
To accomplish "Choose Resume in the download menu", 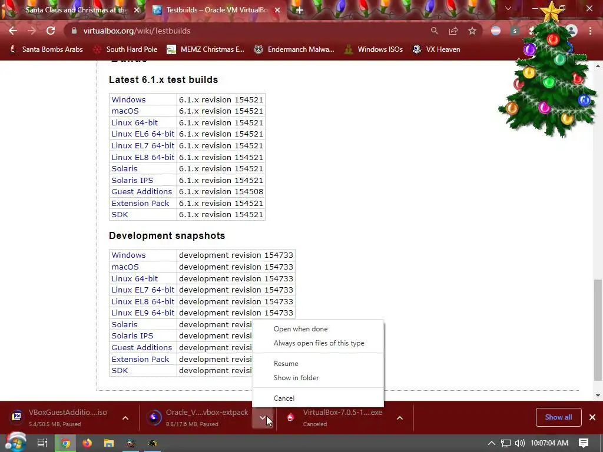I will click(317, 364).
